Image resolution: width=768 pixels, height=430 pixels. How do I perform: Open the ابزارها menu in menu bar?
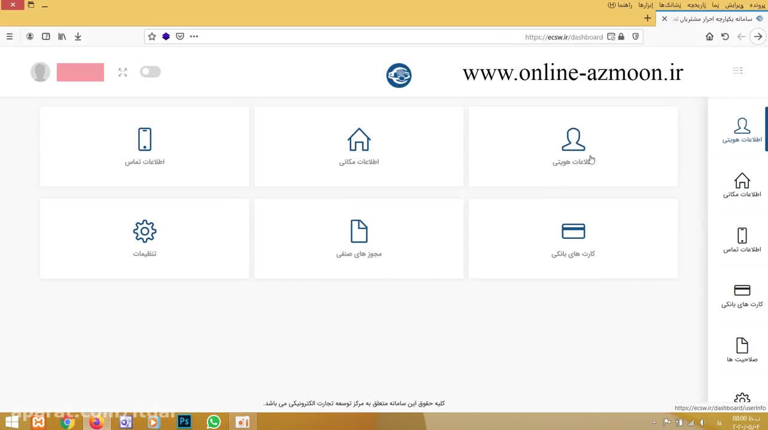point(645,5)
